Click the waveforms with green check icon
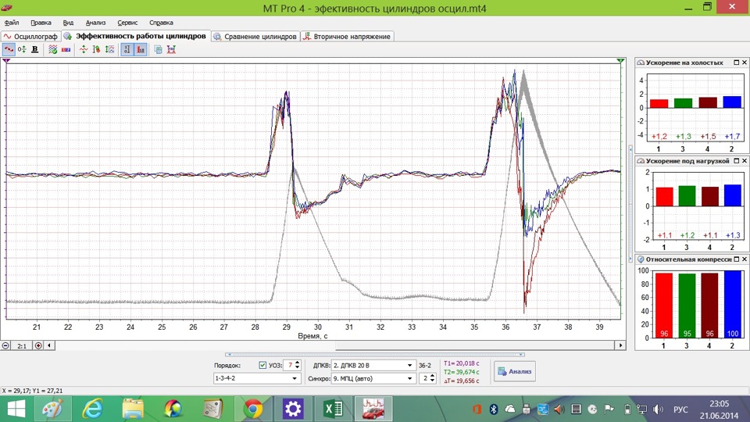The height and width of the screenshot is (422, 750). (x=52, y=49)
